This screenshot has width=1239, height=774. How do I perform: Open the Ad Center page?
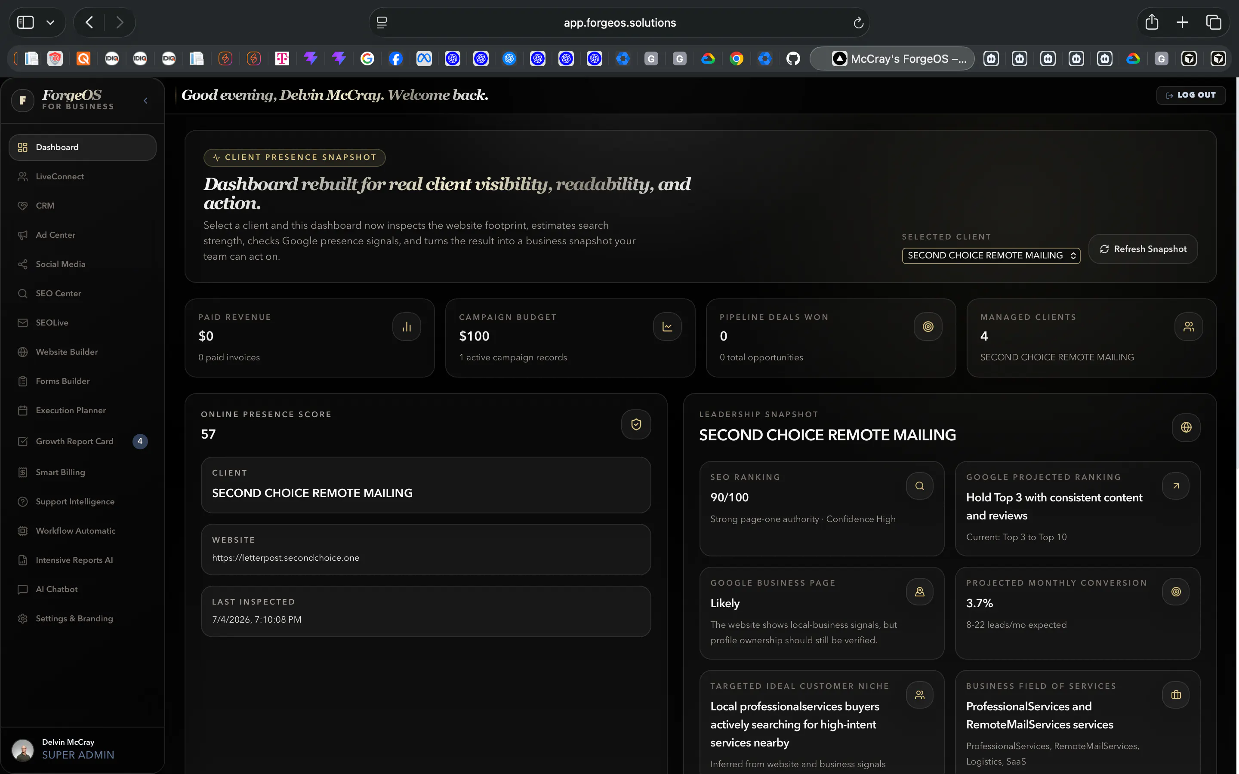pos(83,235)
